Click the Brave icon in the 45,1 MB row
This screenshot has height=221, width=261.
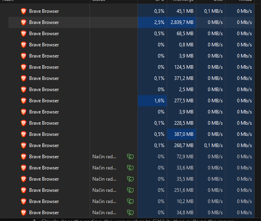(24, 11)
